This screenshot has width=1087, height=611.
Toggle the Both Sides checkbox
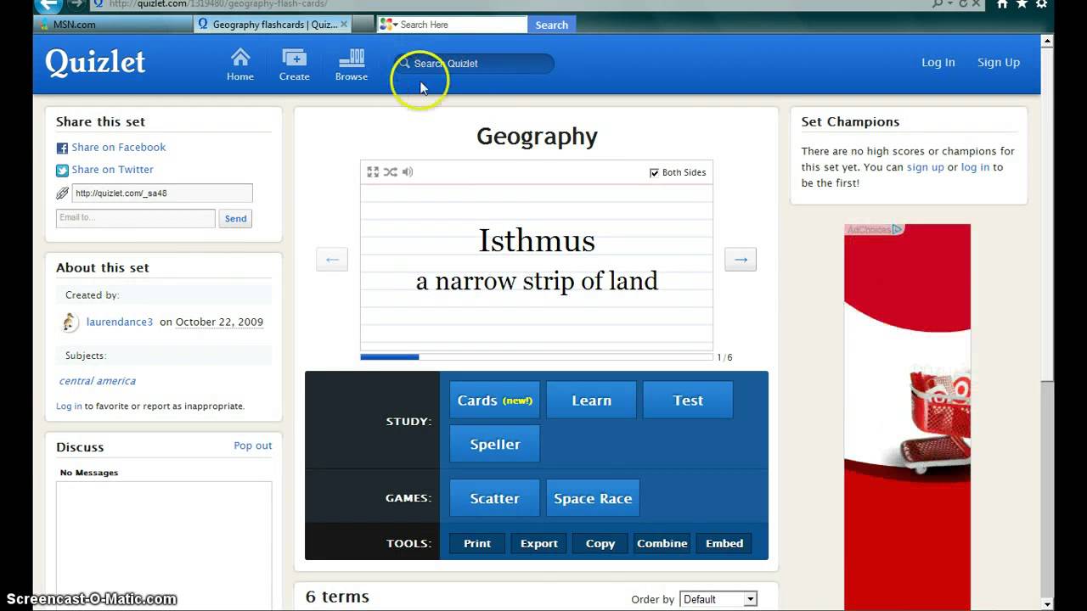(x=654, y=172)
